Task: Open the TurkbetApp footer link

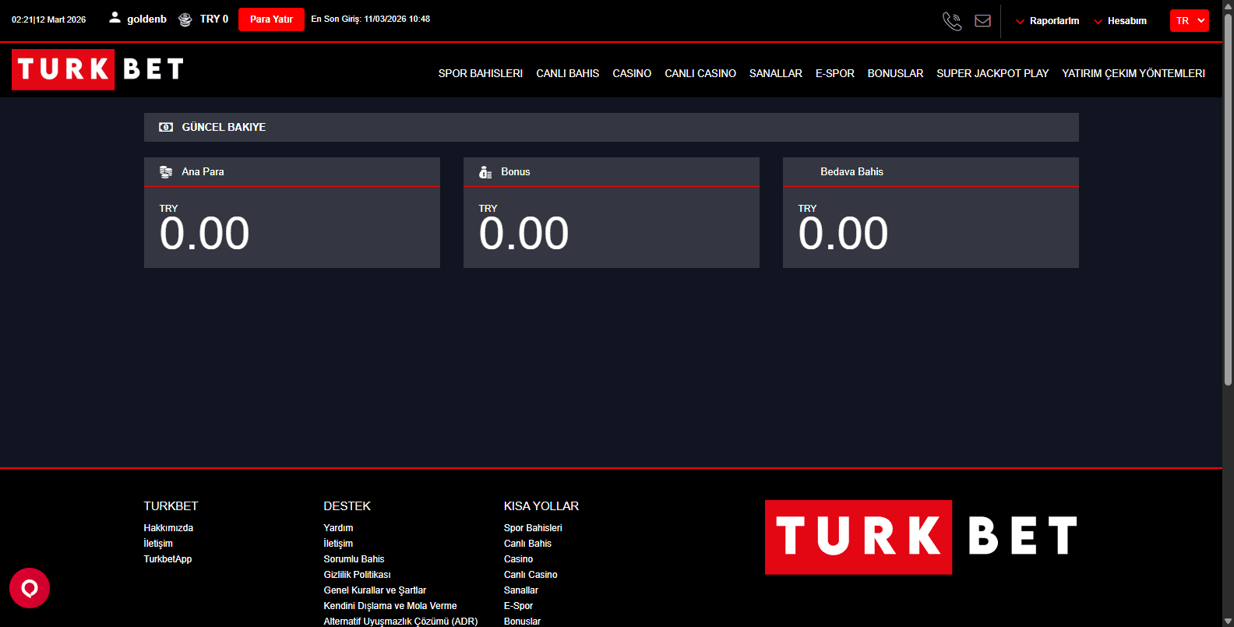Action: click(167, 559)
